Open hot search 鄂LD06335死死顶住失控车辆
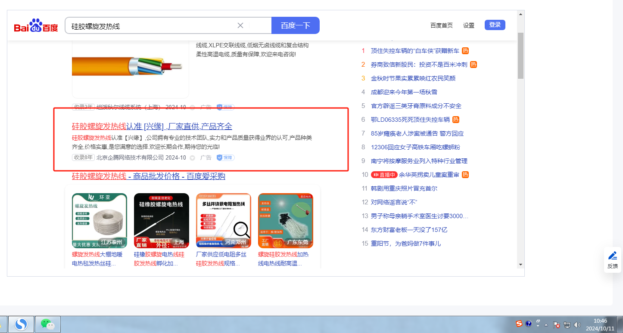Viewport: 623px width, 333px height. click(410, 120)
